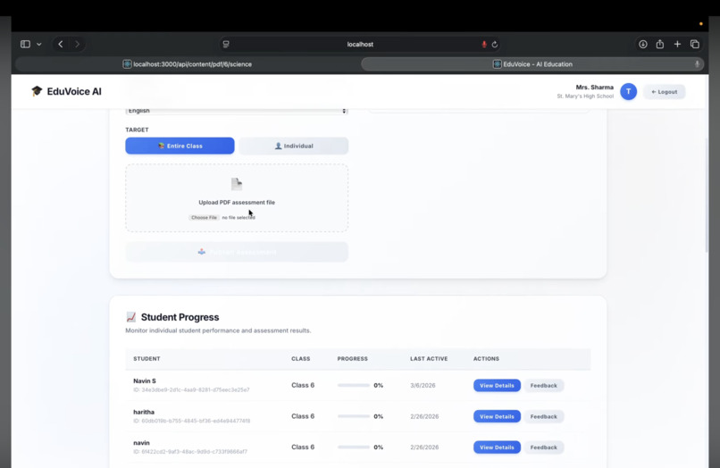This screenshot has width=720, height=468.
Task: Click haritha's progress bar
Action: point(354,416)
